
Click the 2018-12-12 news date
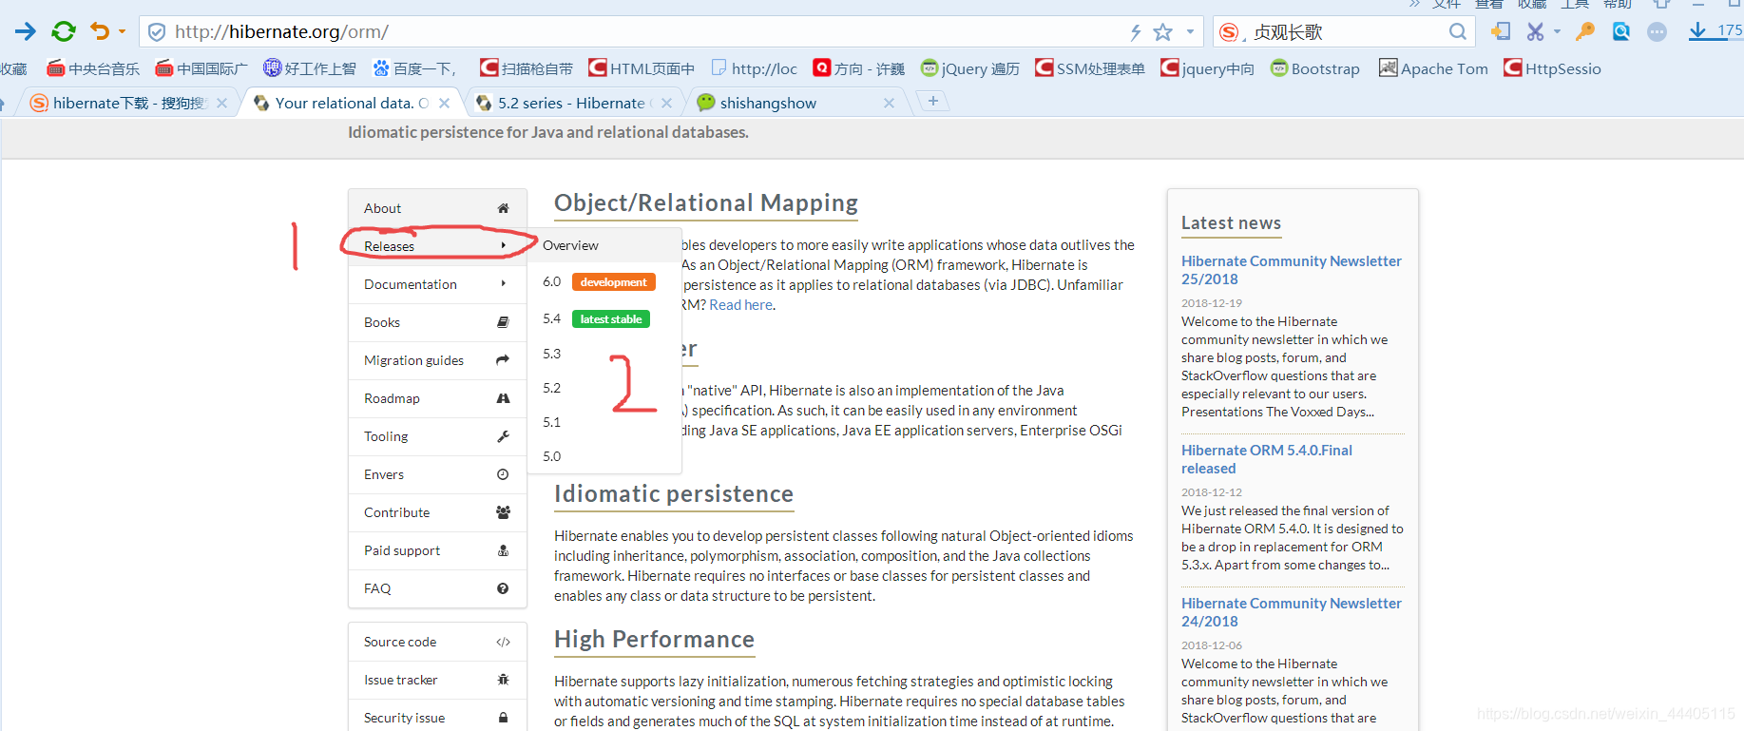1212,492
